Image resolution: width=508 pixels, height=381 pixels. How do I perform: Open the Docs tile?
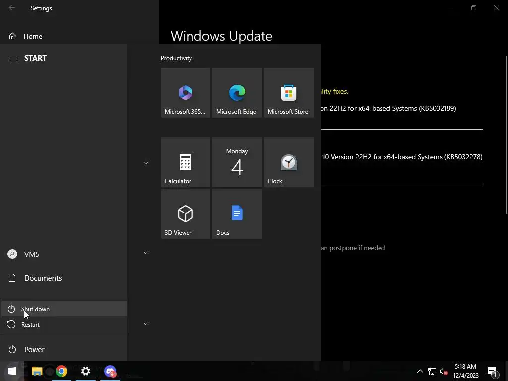click(237, 214)
